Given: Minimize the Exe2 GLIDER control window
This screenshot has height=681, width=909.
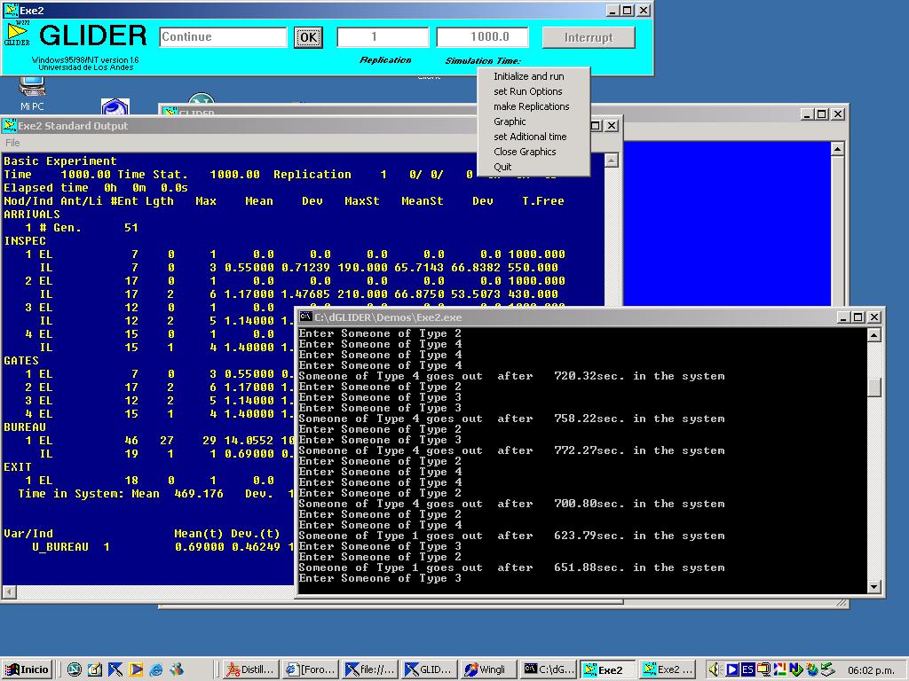Looking at the screenshot, I should pos(613,11).
